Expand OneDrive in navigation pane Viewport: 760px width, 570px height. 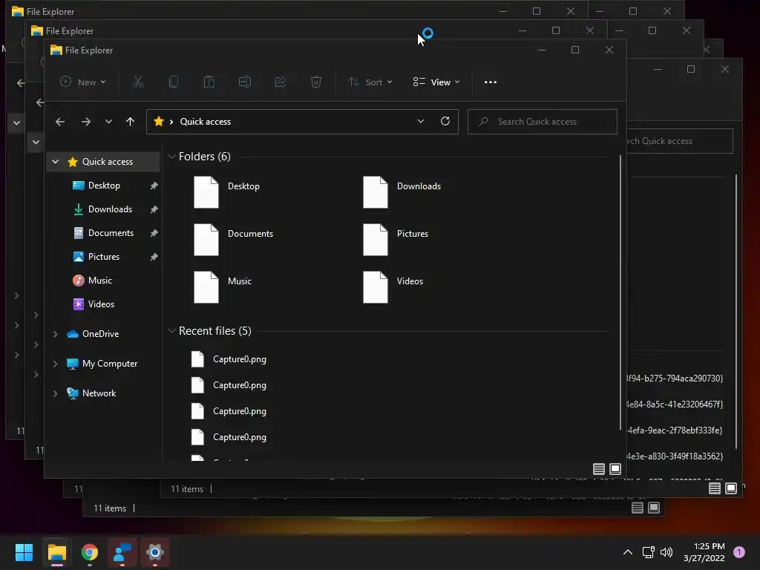pyautogui.click(x=55, y=334)
